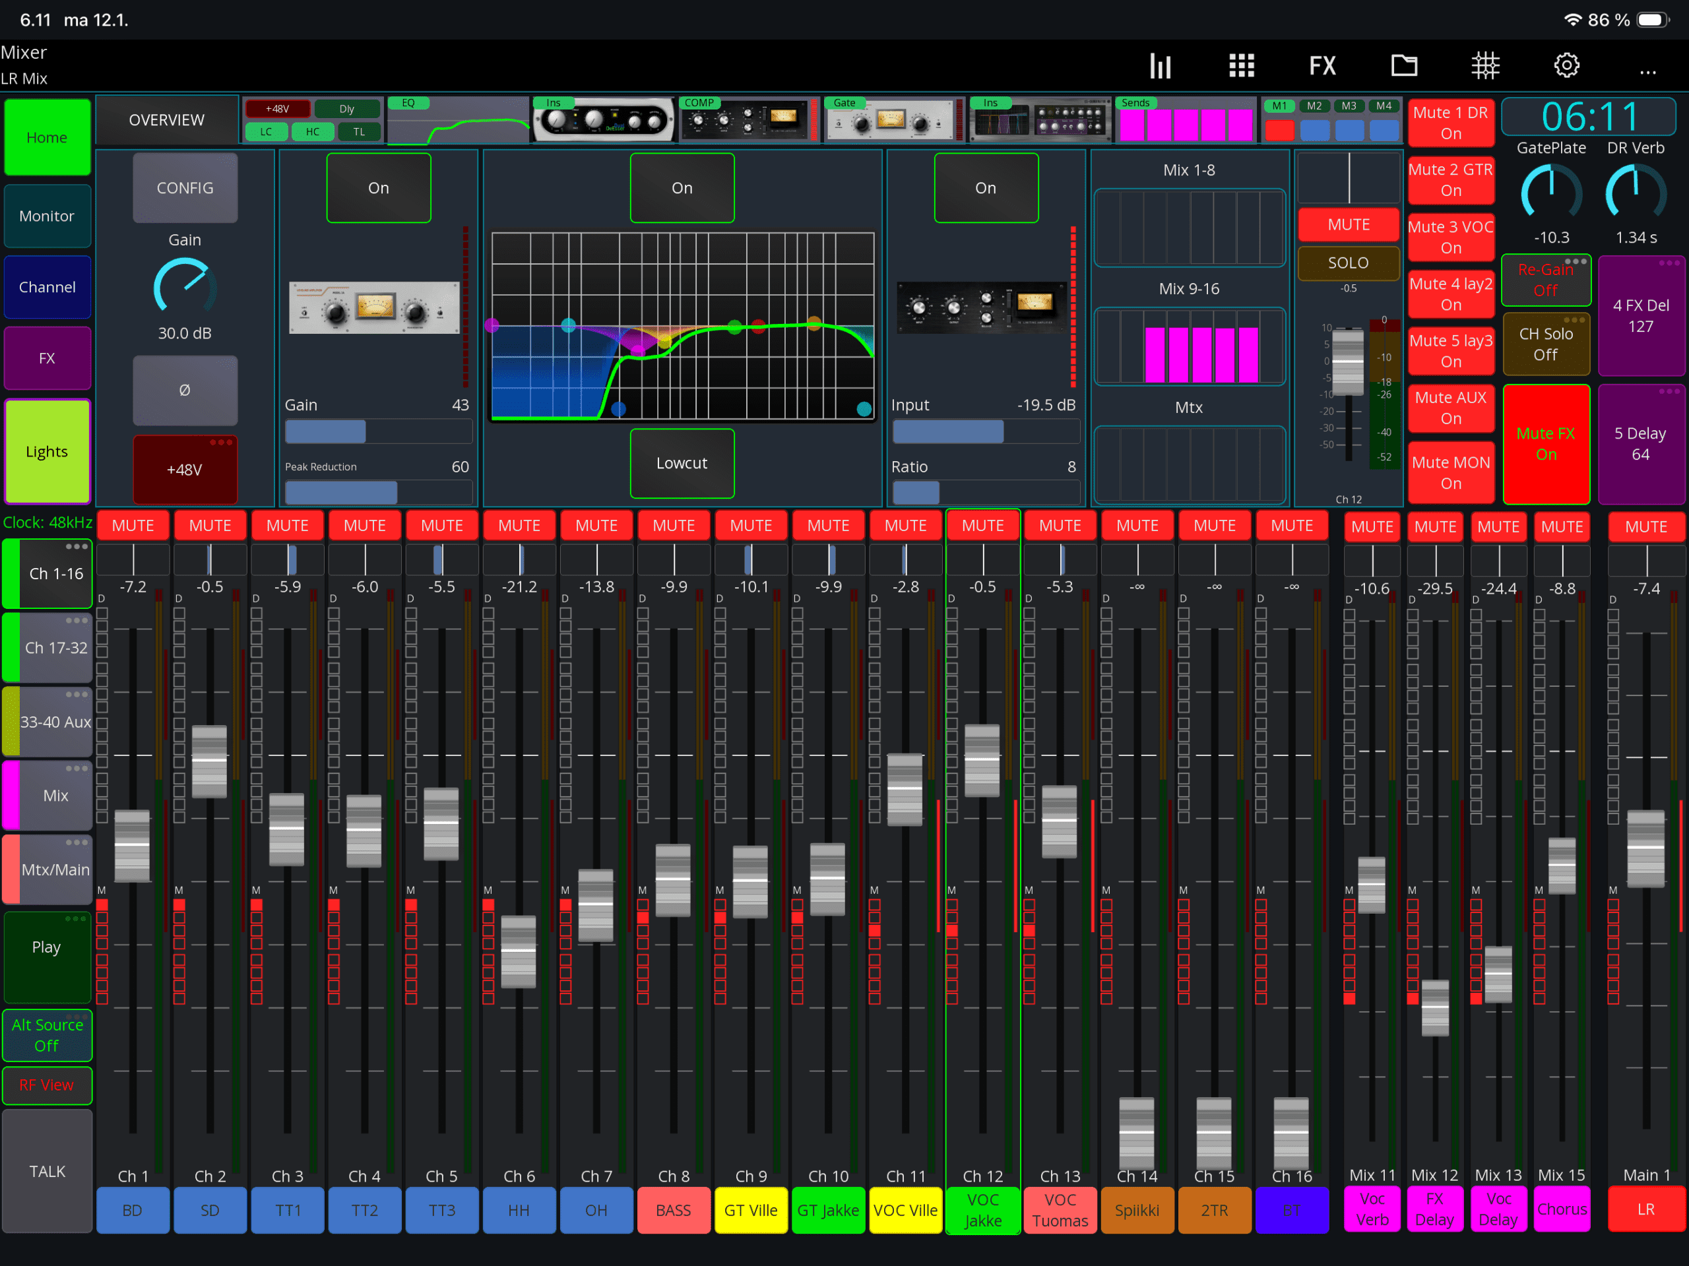Open the routing matrix icon
Image resolution: width=1689 pixels, height=1266 pixels.
(1485, 66)
